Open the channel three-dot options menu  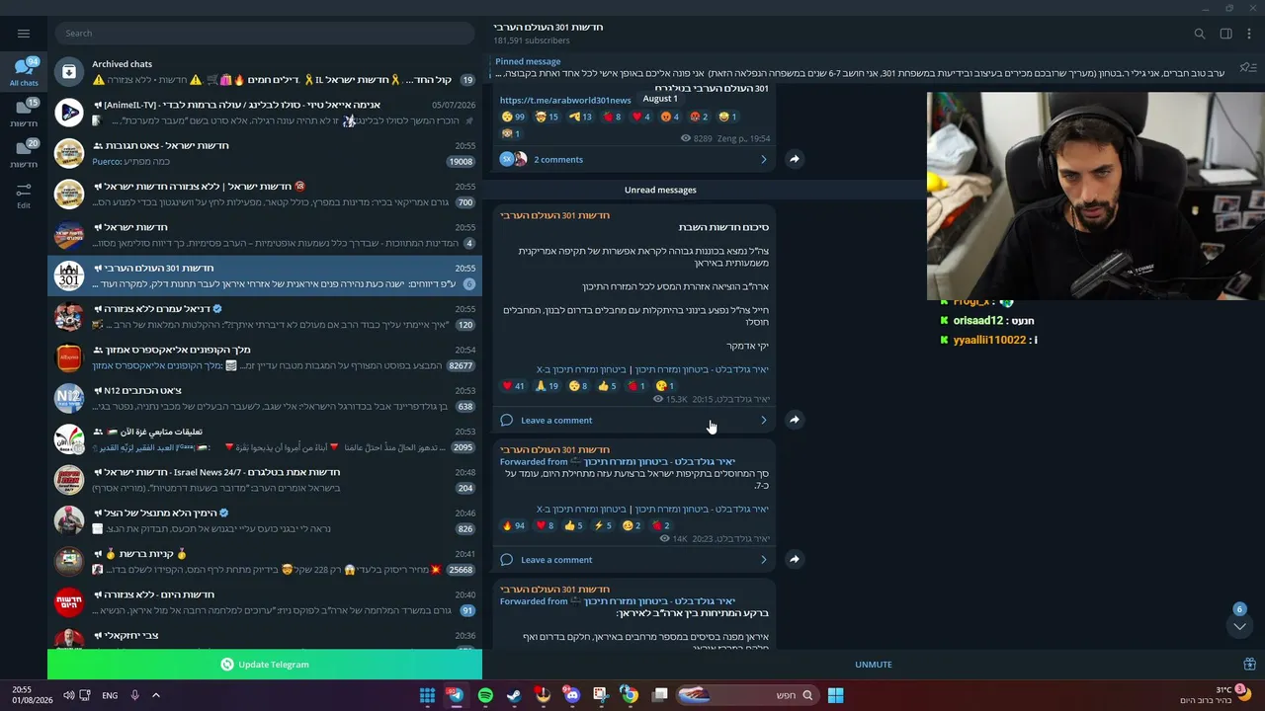click(x=1249, y=34)
